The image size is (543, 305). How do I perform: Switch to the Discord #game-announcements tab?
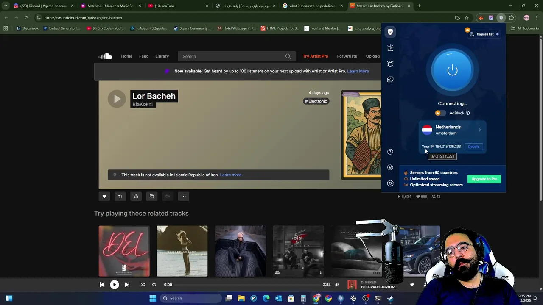click(x=43, y=6)
